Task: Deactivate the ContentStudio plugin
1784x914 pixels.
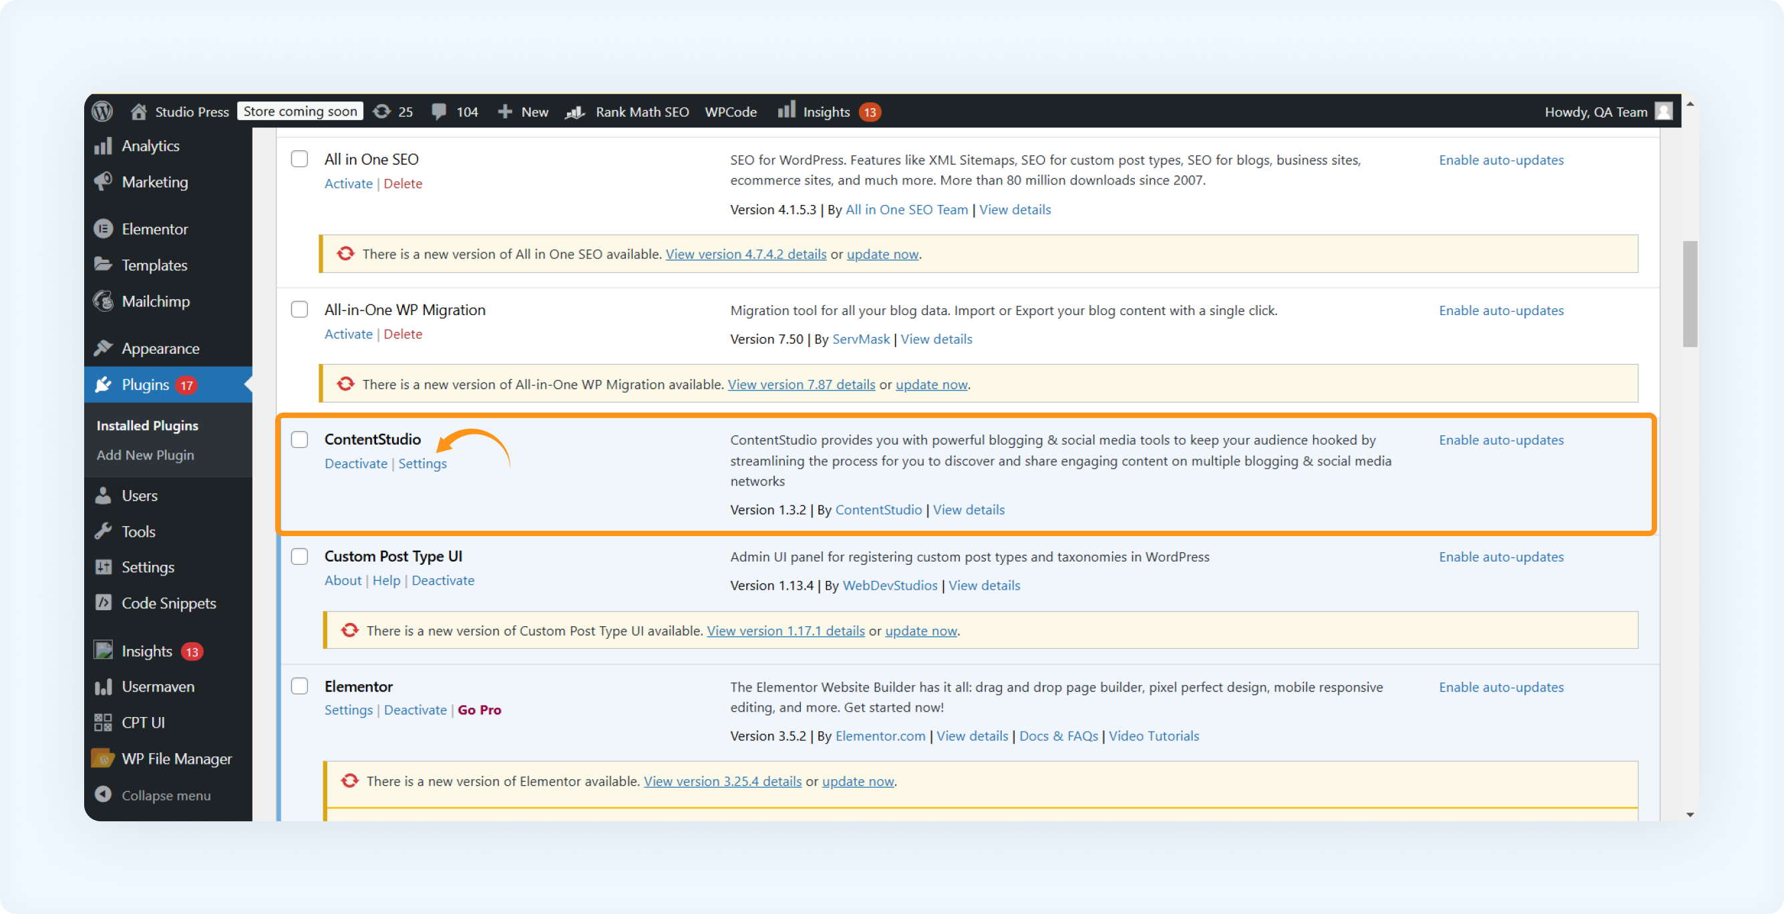Action: point(356,463)
